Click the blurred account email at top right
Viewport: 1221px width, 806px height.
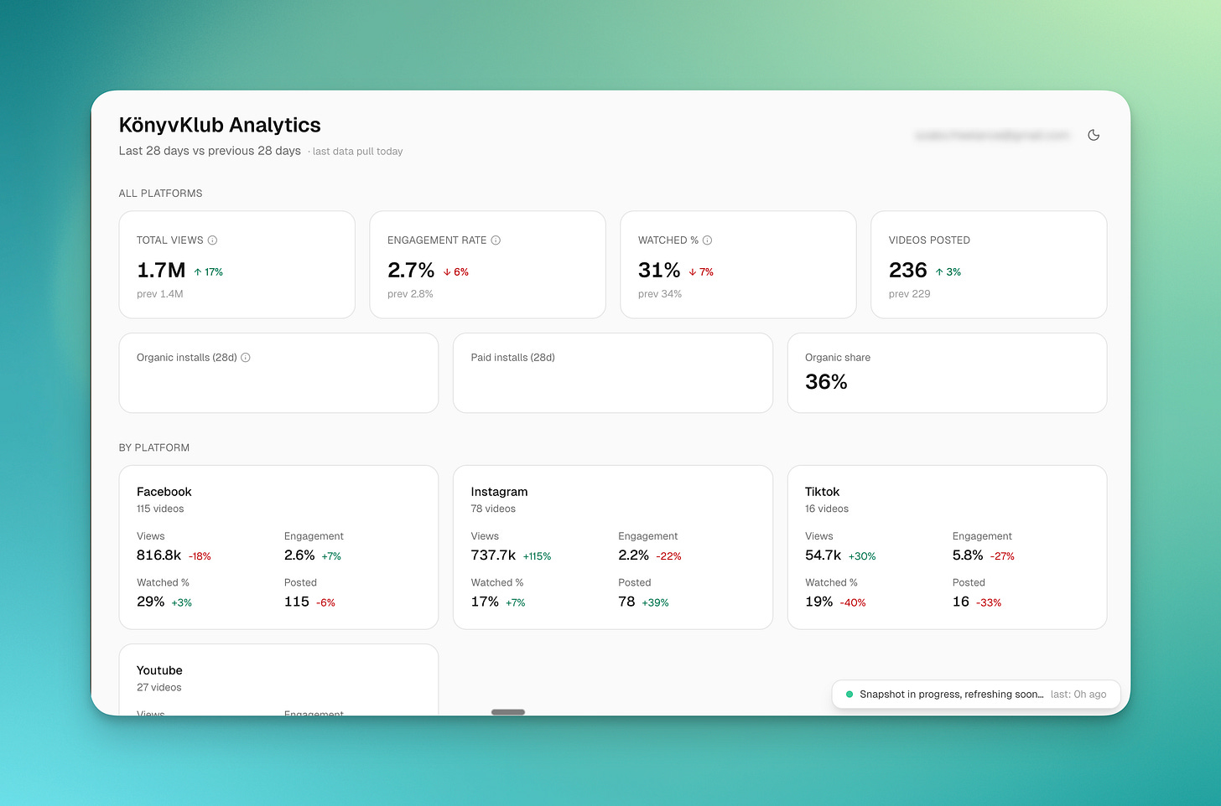pyautogui.click(x=993, y=135)
